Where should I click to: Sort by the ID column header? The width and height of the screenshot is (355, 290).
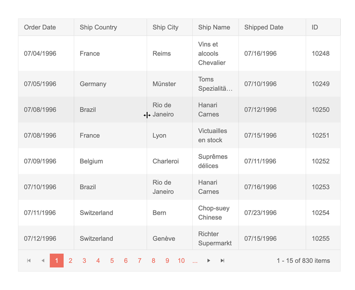(315, 27)
